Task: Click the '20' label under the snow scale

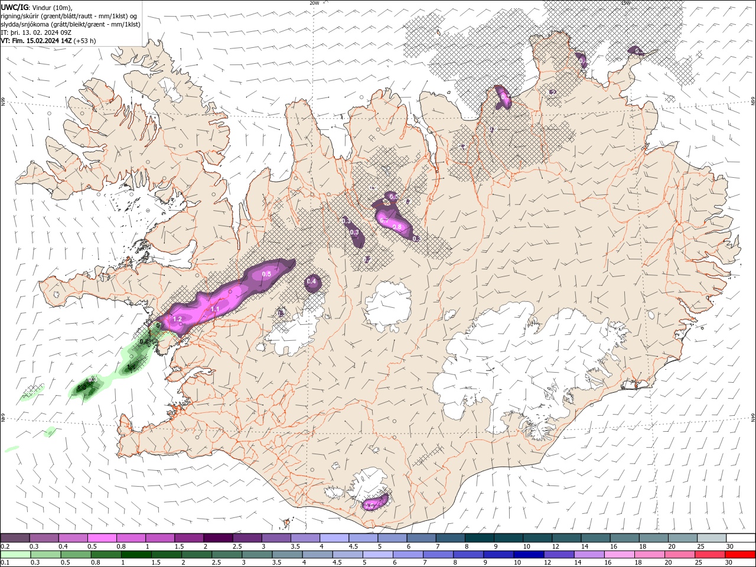Action: (672, 546)
